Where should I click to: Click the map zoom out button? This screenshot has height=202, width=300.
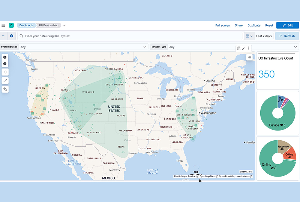pyautogui.click(x=5, y=64)
